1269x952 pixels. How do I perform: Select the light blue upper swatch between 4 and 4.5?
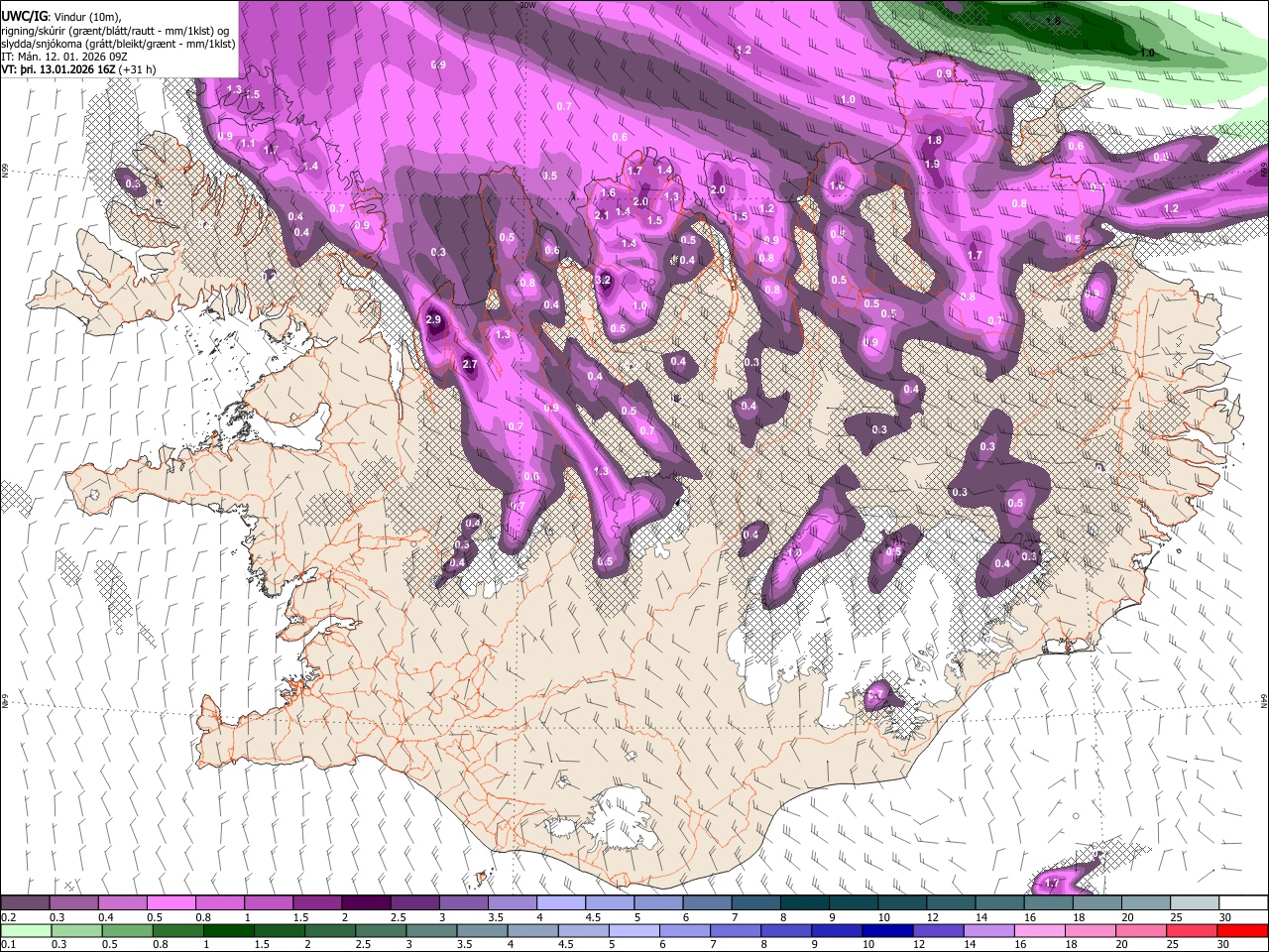(x=561, y=903)
